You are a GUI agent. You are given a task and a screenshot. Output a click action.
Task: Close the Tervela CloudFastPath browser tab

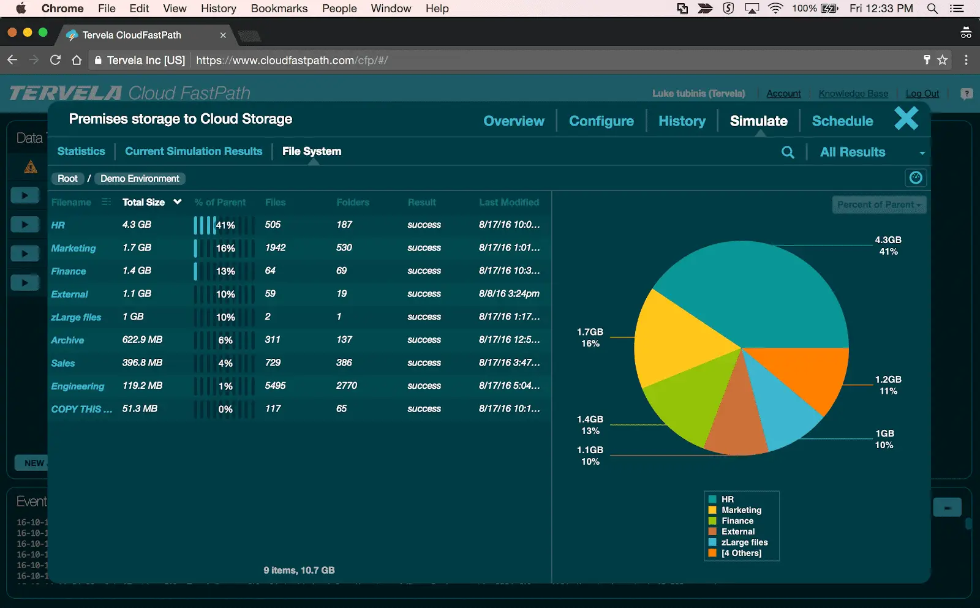coord(223,35)
